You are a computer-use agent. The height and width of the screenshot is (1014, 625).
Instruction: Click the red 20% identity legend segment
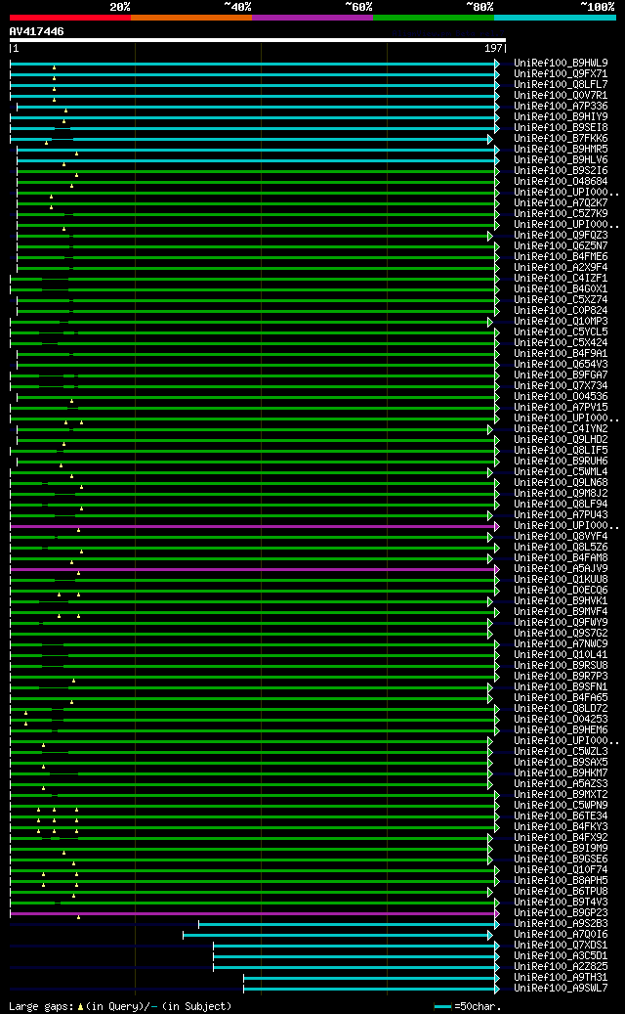[69, 18]
